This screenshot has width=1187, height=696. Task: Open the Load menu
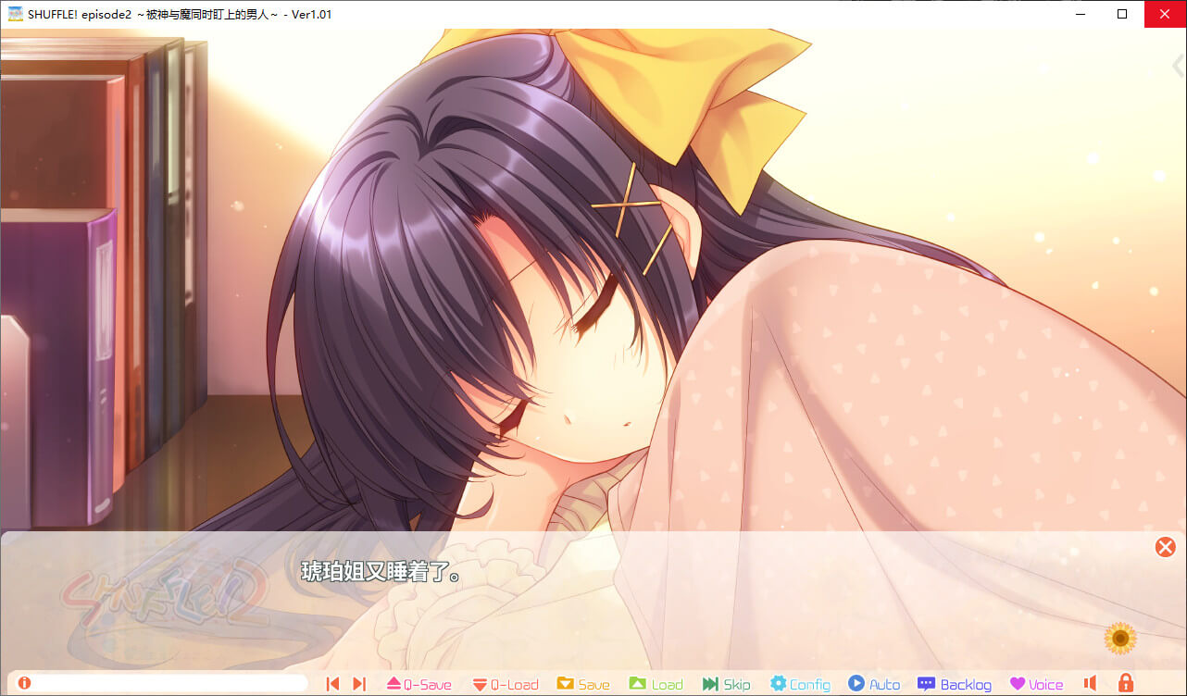pos(656,684)
